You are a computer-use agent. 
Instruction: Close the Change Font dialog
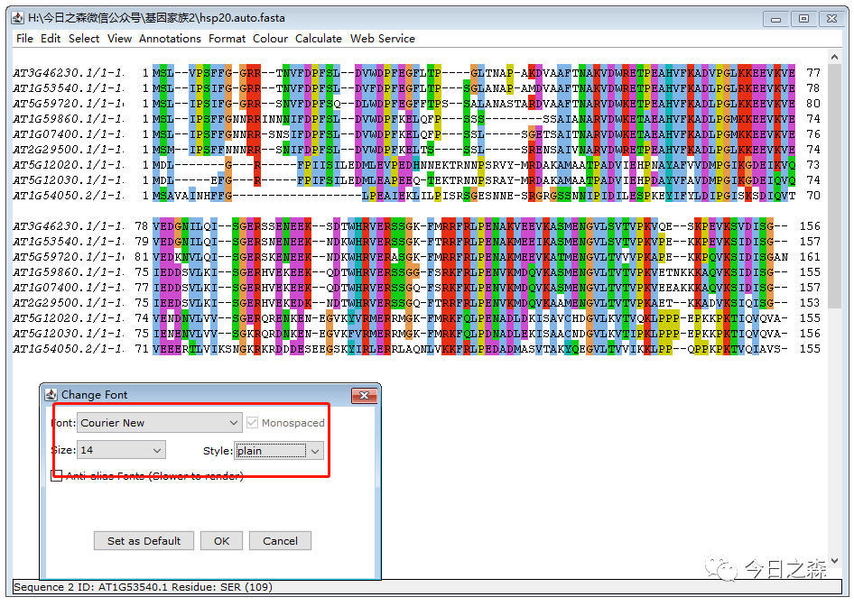click(364, 395)
